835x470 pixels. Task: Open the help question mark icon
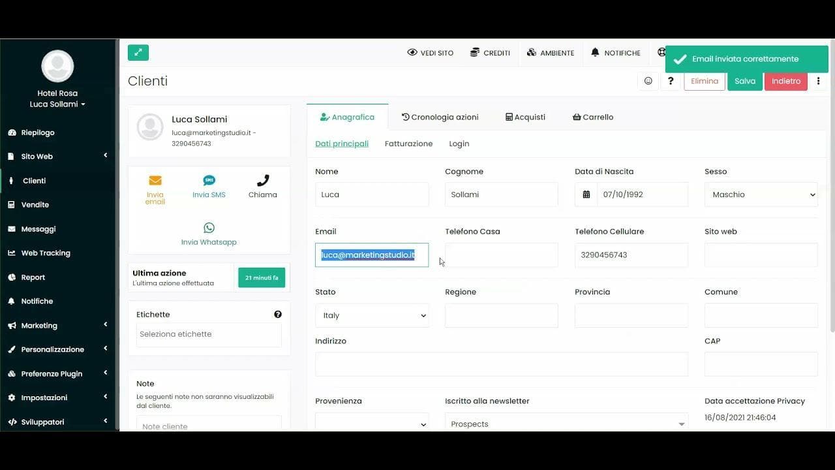coord(671,81)
